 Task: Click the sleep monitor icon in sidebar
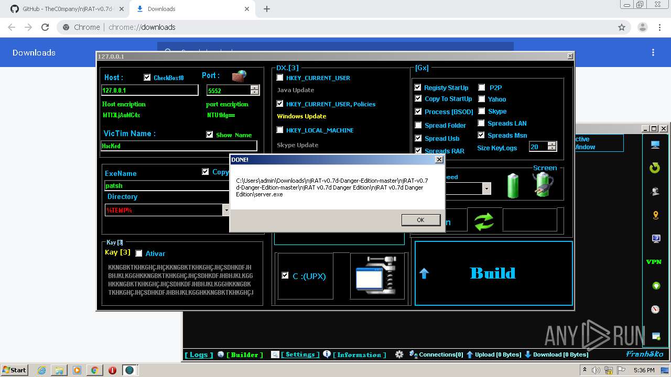655,239
